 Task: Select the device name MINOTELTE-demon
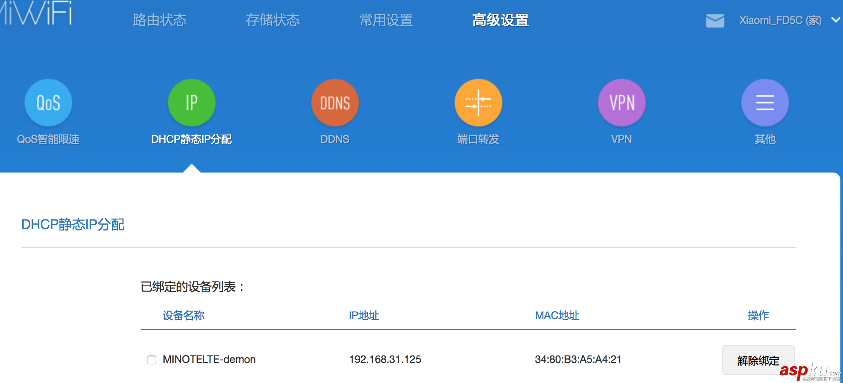click(209, 359)
